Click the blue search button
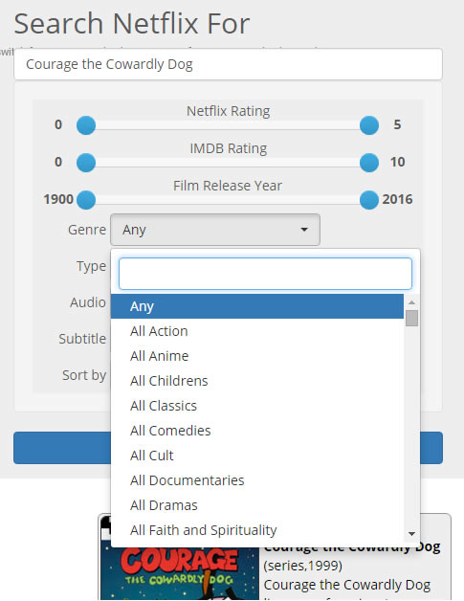 tap(62, 448)
